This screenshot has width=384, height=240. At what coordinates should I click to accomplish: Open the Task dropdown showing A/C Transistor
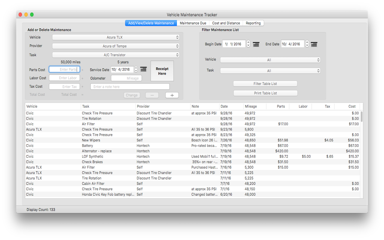coord(115,55)
